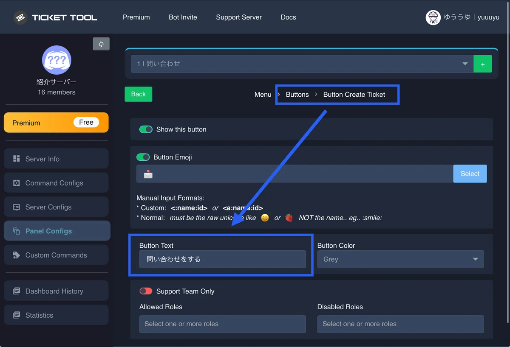Click the Server Info grid icon
The width and height of the screenshot is (510, 347).
pos(17,159)
